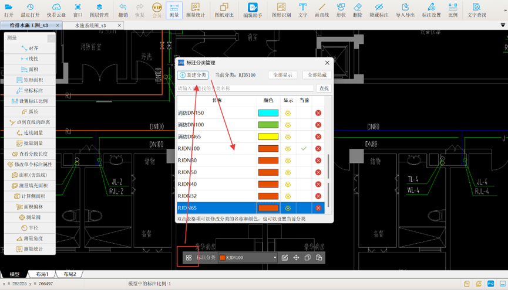Switch to the 布局1 layout tab
Screen dimensions: 508x290
point(42,274)
